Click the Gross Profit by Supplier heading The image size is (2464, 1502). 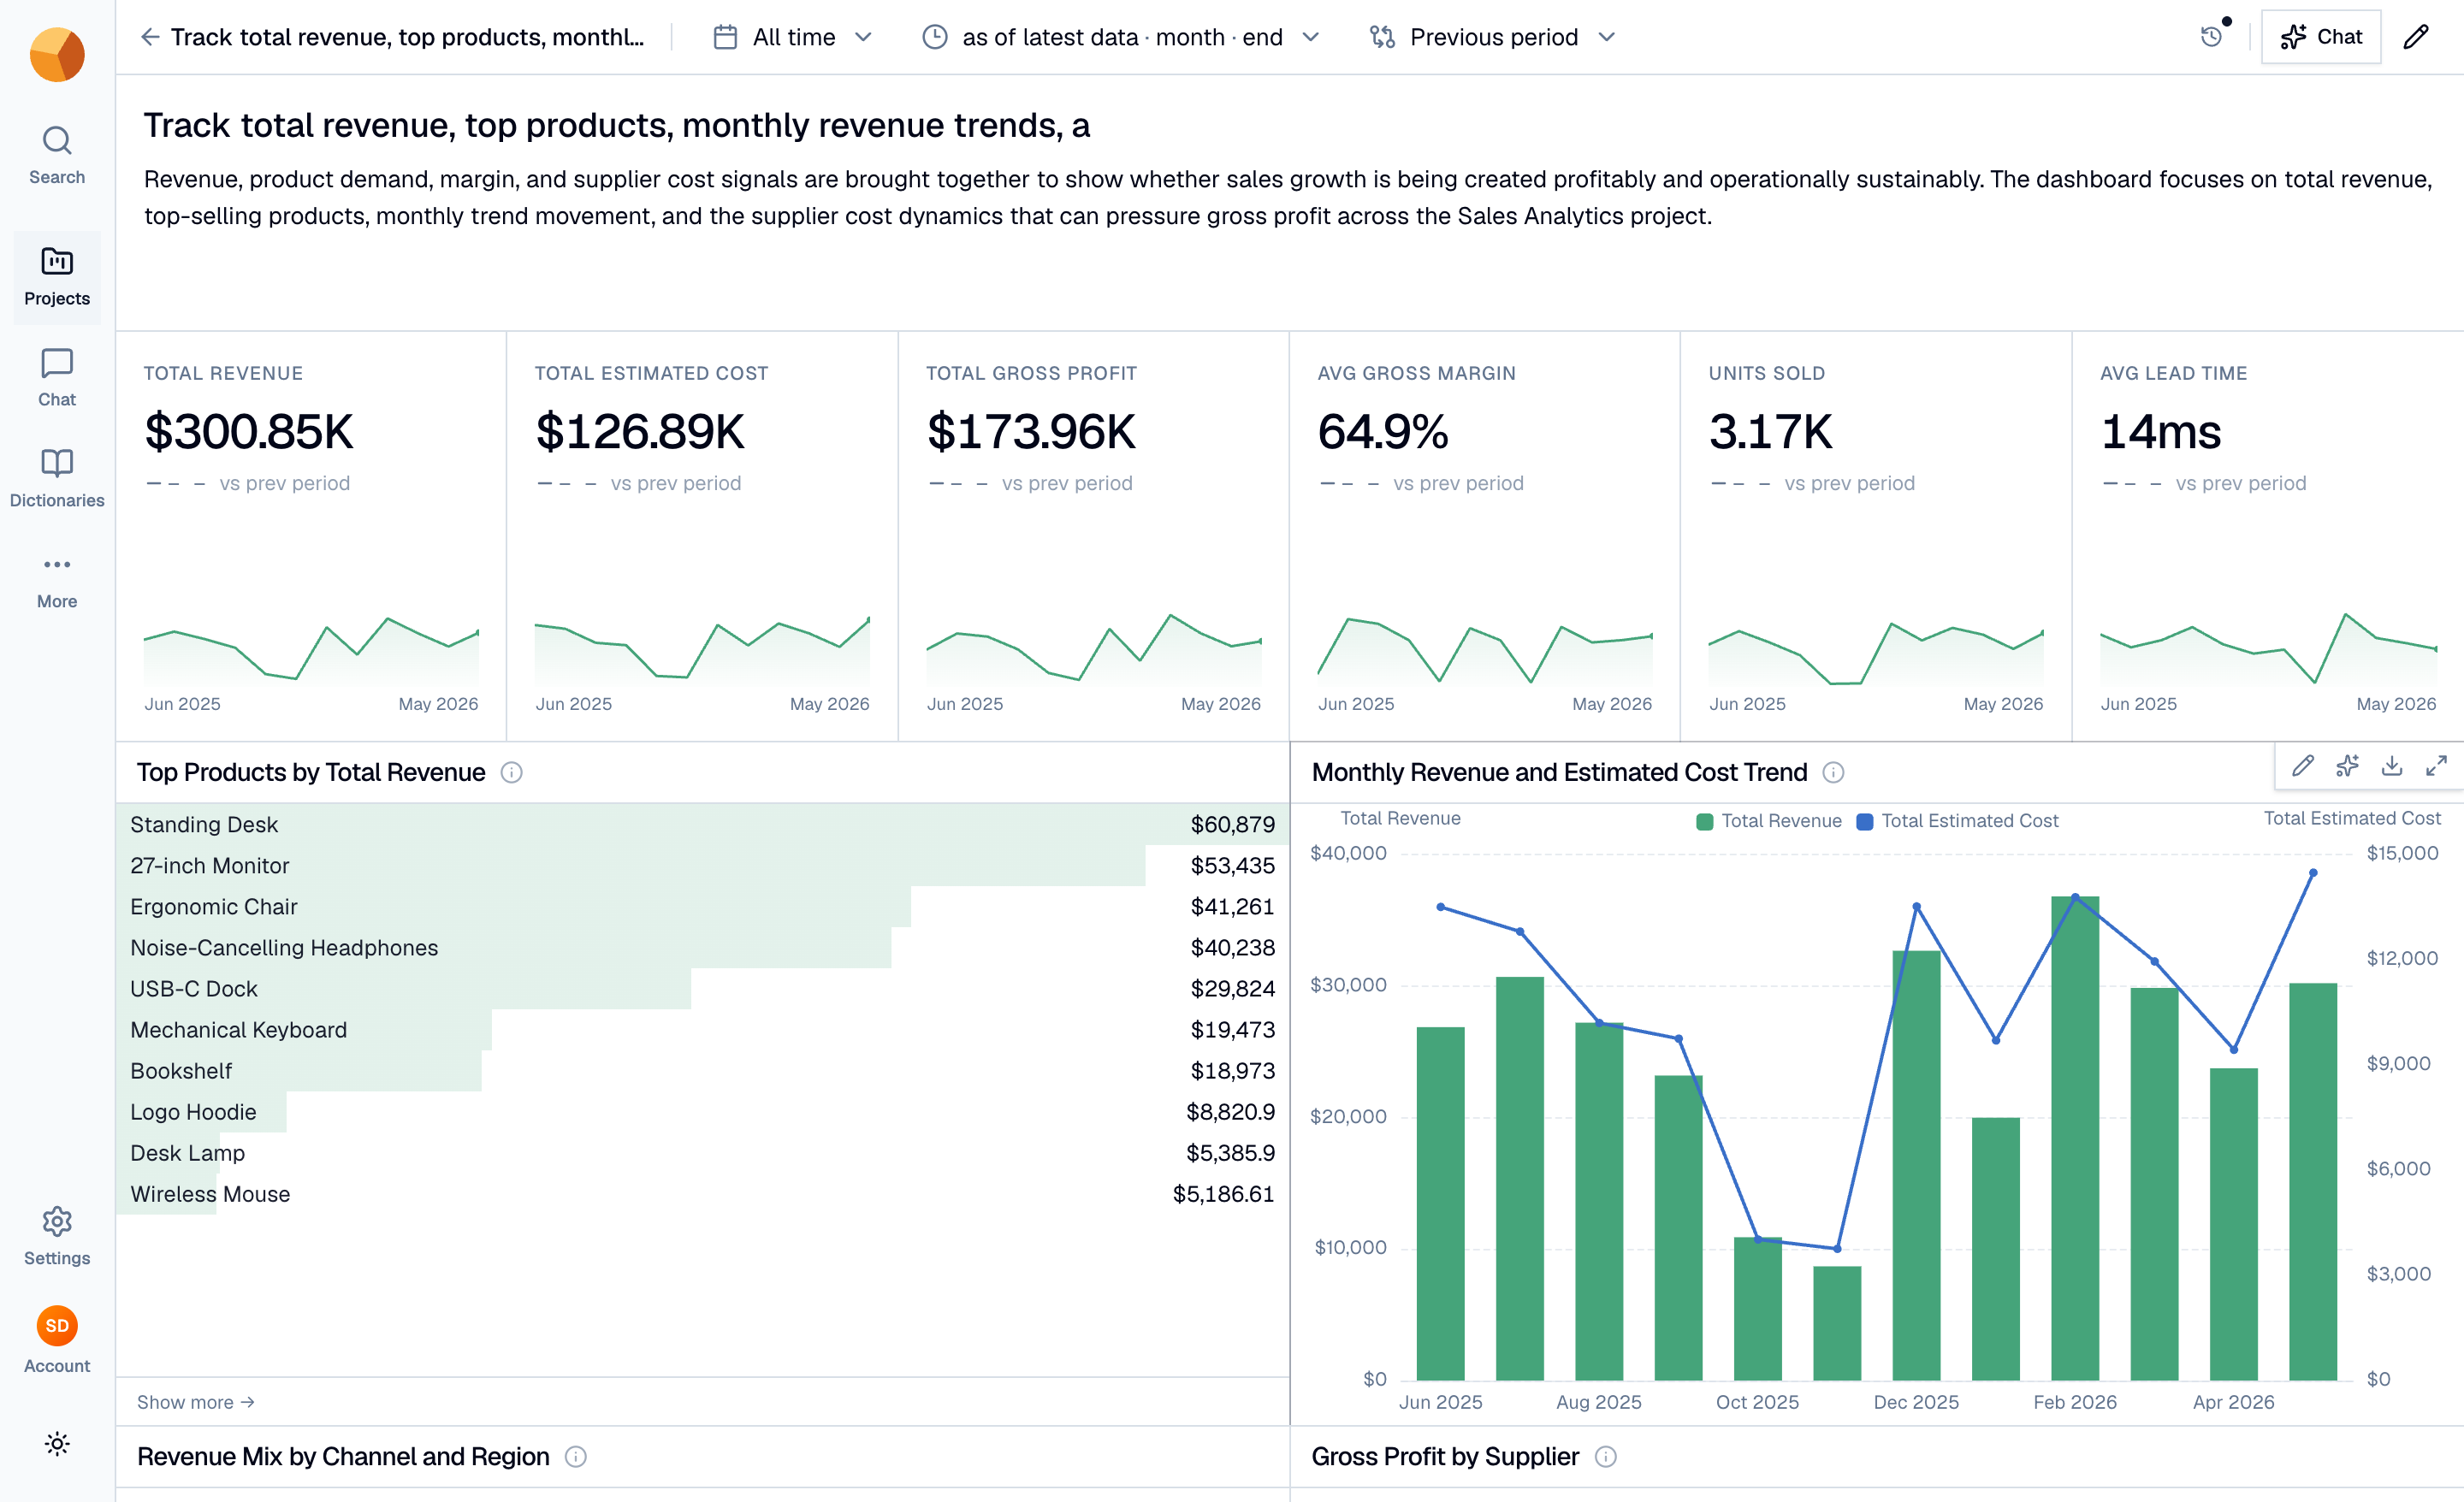[x=1445, y=1456]
